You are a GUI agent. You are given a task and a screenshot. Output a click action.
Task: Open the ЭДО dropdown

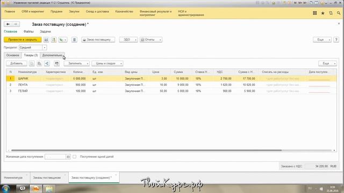[x=128, y=40]
